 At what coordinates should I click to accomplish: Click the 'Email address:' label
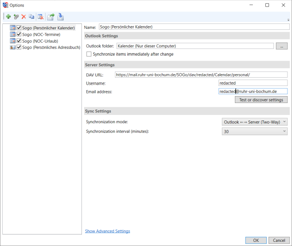tap(99, 92)
